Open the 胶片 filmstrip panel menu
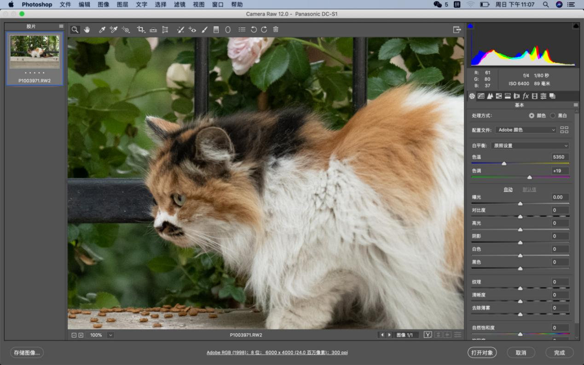 click(x=61, y=26)
